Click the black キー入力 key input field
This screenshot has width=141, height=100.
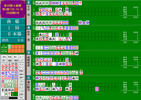[13, 98]
